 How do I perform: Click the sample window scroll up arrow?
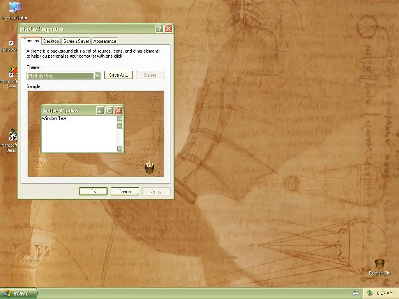(x=120, y=119)
